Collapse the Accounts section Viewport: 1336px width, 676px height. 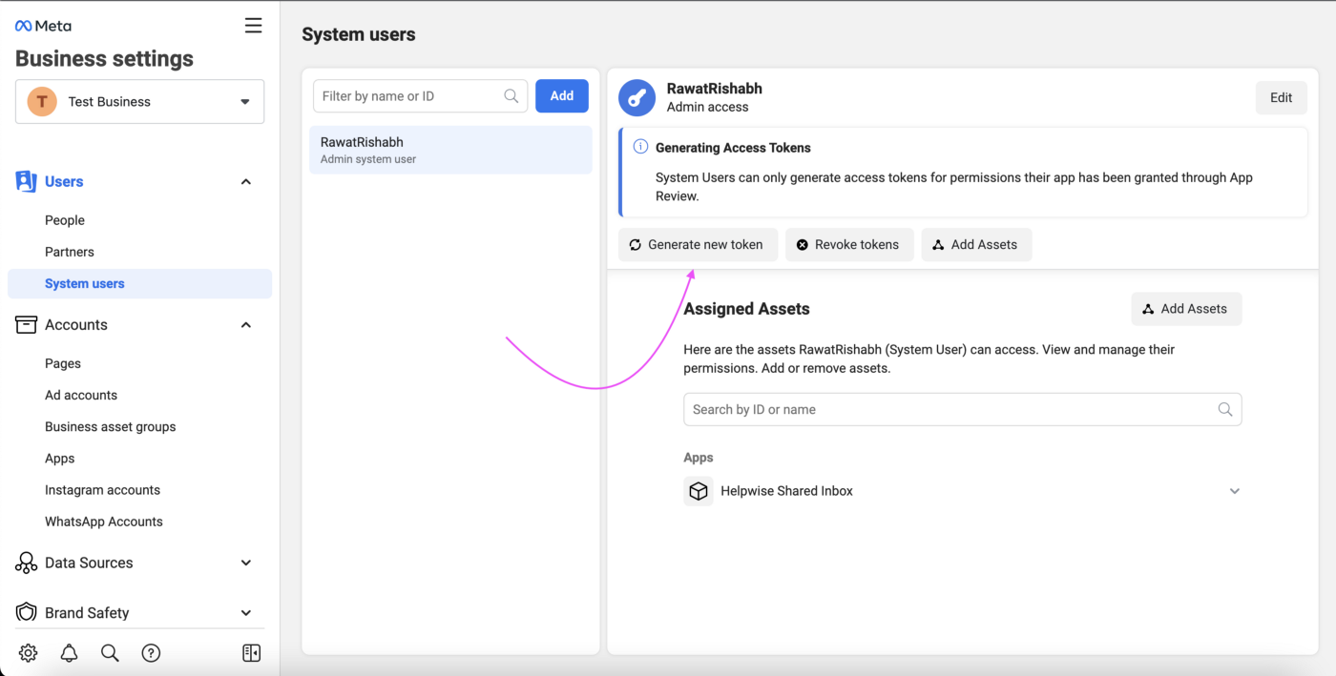(245, 325)
